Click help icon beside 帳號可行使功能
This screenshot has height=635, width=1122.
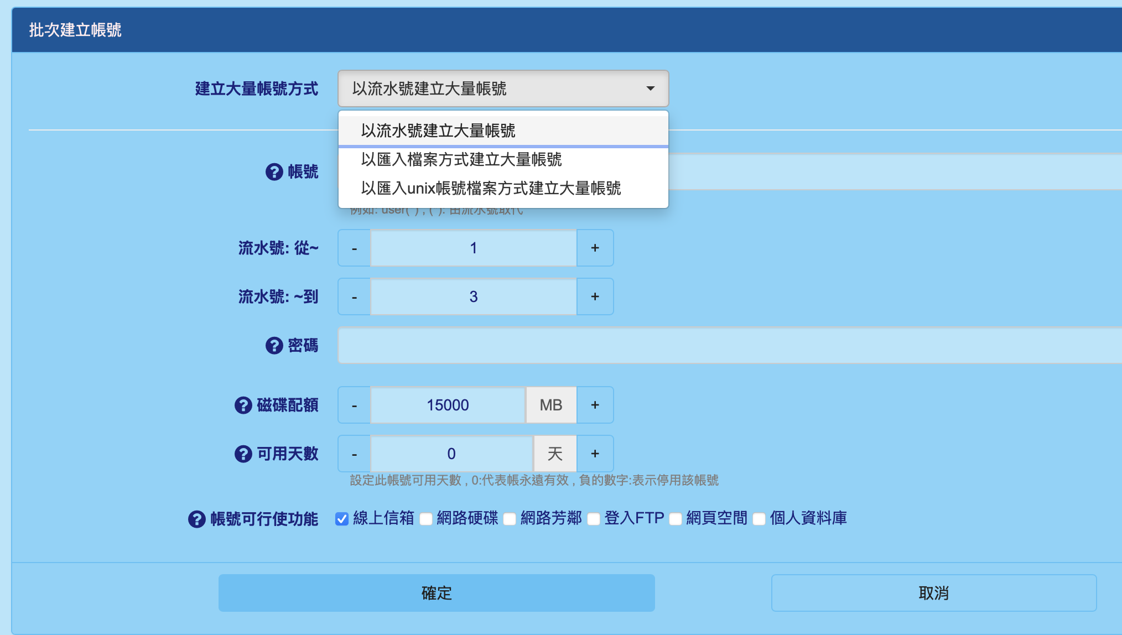tap(196, 519)
